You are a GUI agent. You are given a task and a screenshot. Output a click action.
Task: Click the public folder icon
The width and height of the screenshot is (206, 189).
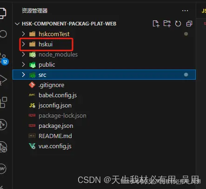pyautogui.click(x=33, y=65)
